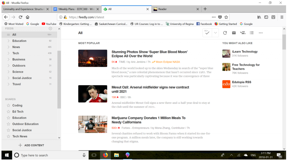288x162 pixels.
Task: Click main page scrollbar thumb
Action: (284, 42)
